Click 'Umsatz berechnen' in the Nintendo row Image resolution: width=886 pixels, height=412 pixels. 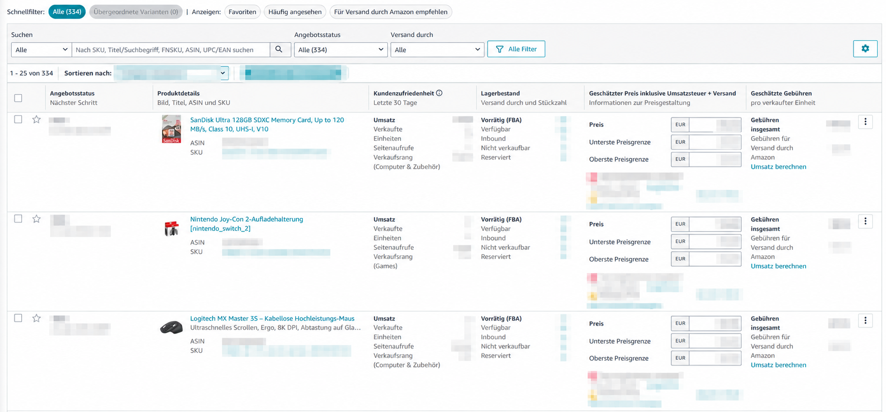(x=779, y=266)
